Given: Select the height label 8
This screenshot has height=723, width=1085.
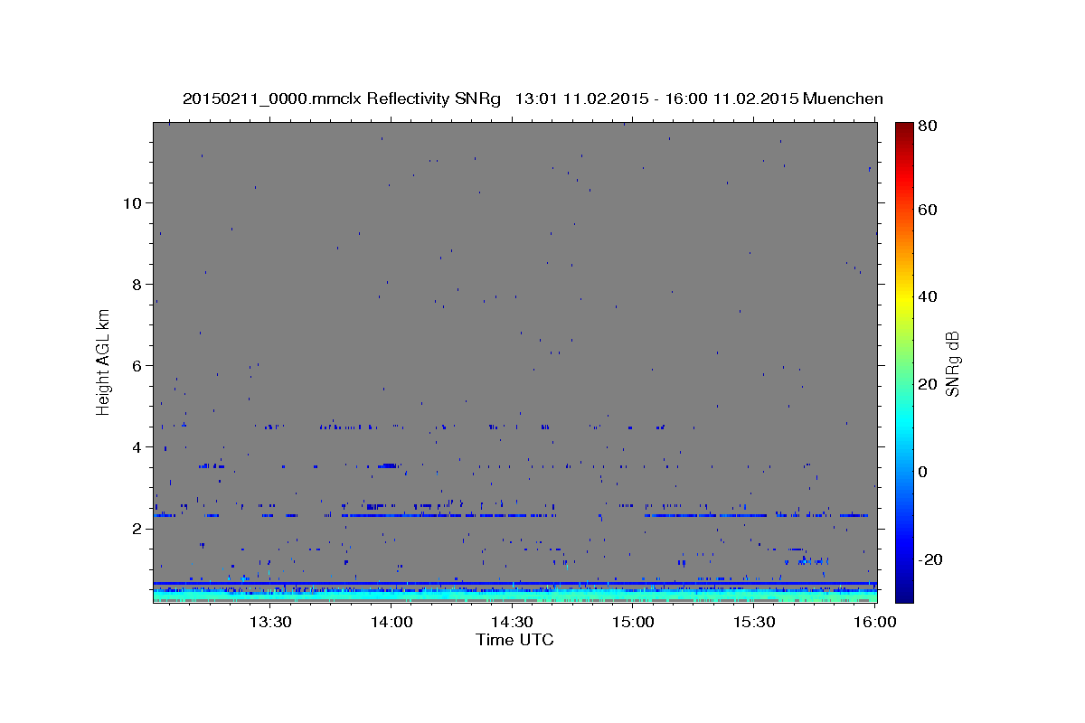Looking at the screenshot, I should pyautogui.click(x=135, y=284).
